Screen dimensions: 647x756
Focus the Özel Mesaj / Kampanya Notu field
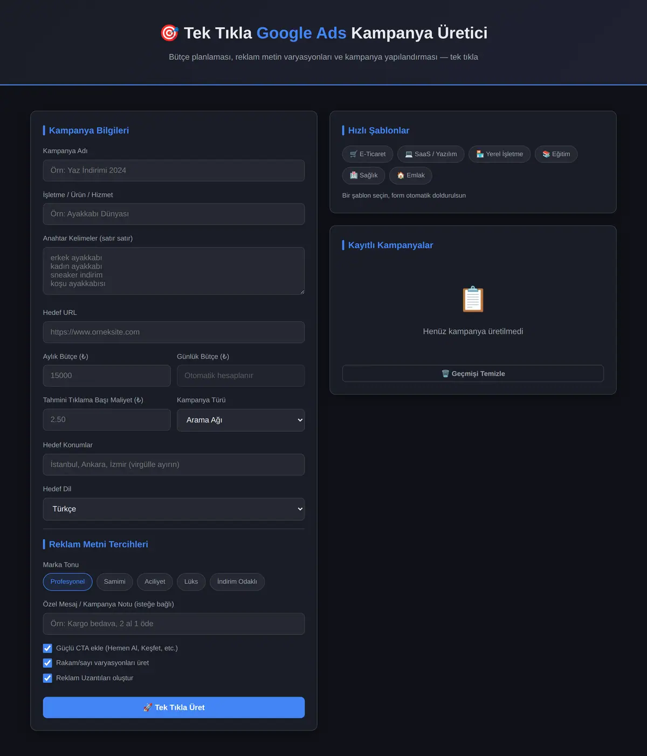174,624
